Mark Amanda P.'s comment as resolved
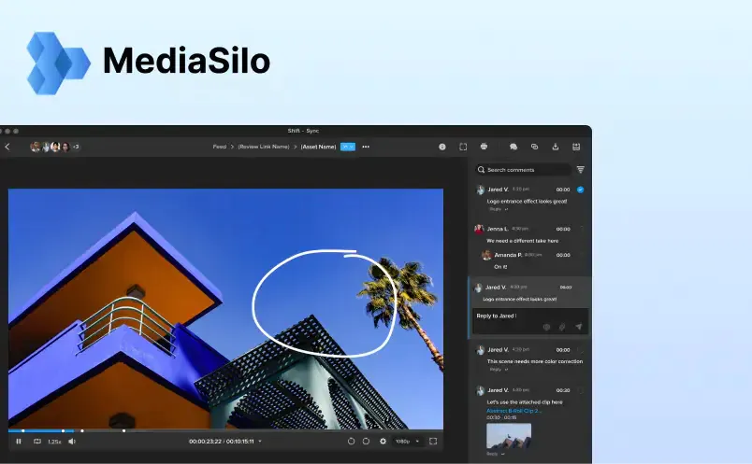This screenshot has height=464, width=752. point(580,255)
